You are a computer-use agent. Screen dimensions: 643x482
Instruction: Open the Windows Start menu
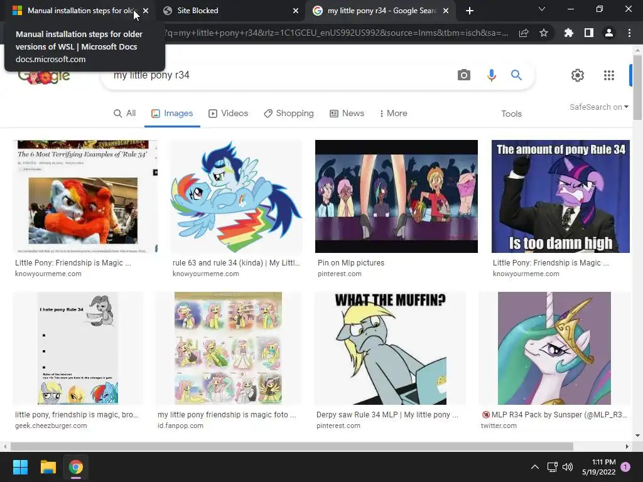click(x=20, y=467)
